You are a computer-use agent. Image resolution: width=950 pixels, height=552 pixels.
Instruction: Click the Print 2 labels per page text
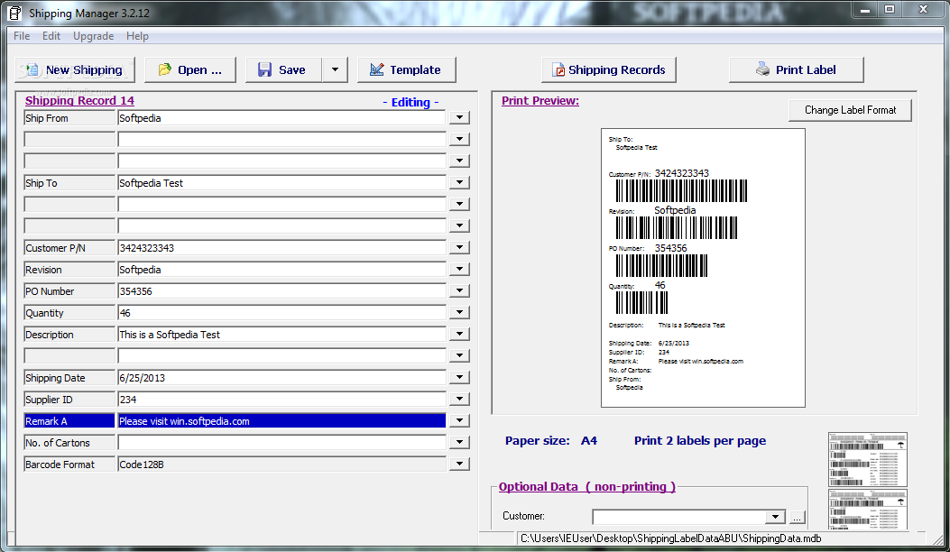click(700, 440)
